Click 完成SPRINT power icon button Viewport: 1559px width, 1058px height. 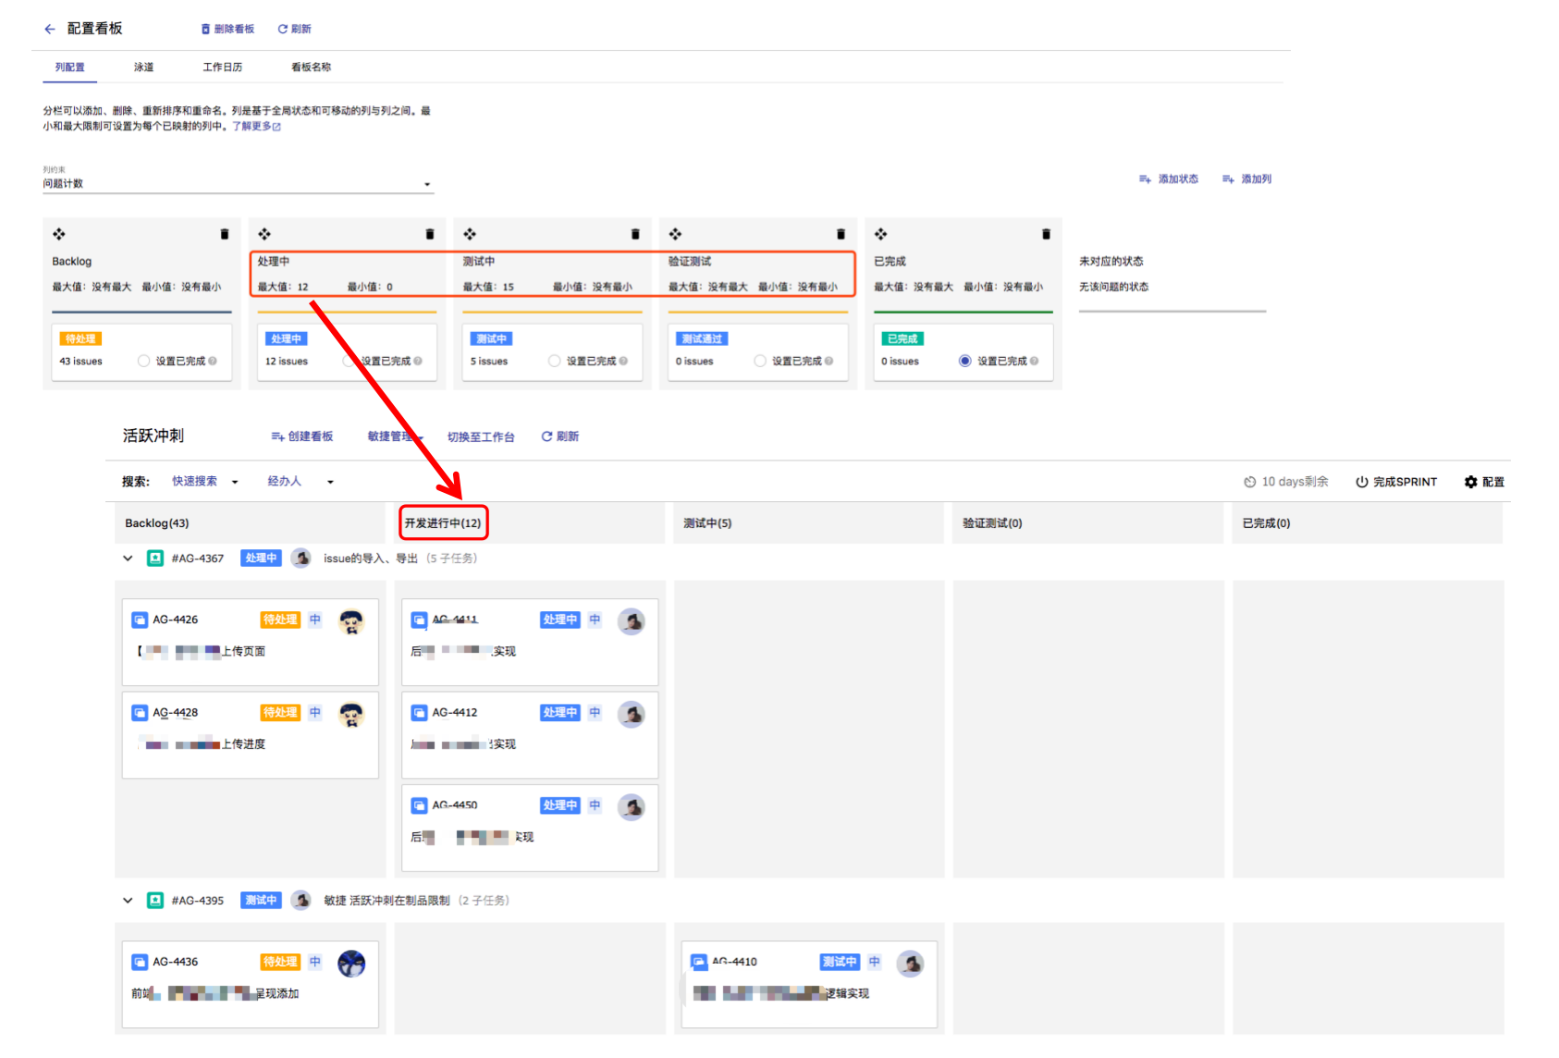point(1396,482)
